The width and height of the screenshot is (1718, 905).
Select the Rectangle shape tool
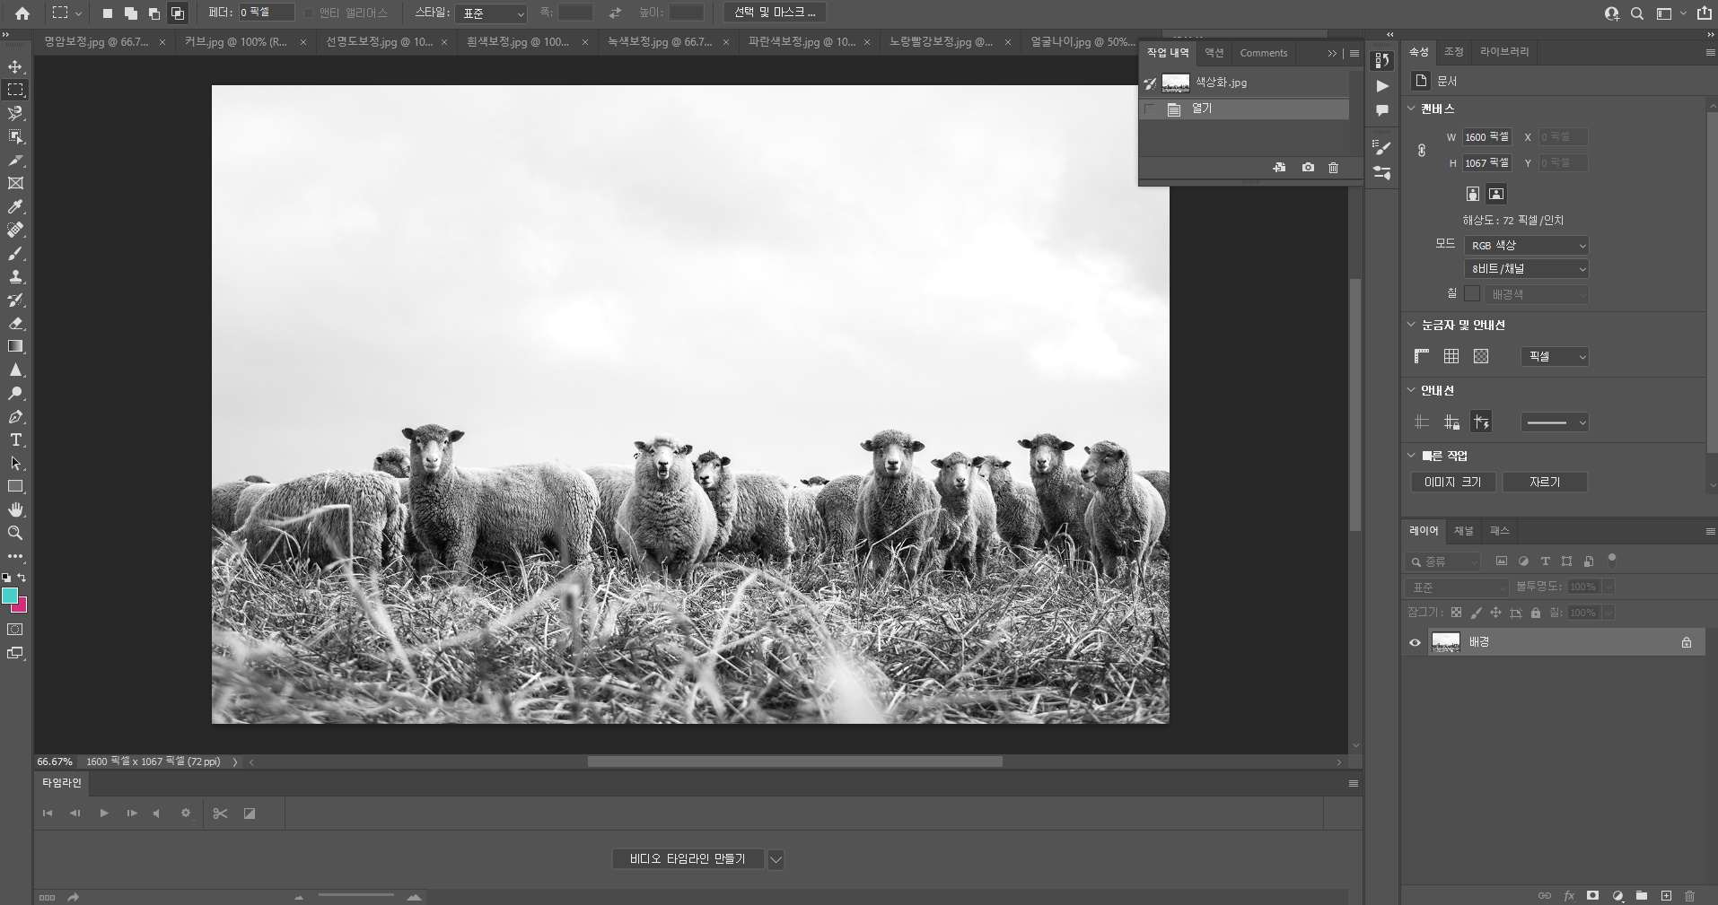click(15, 486)
